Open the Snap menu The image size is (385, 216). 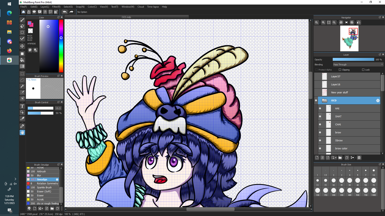pyautogui.click(x=80, y=7)
